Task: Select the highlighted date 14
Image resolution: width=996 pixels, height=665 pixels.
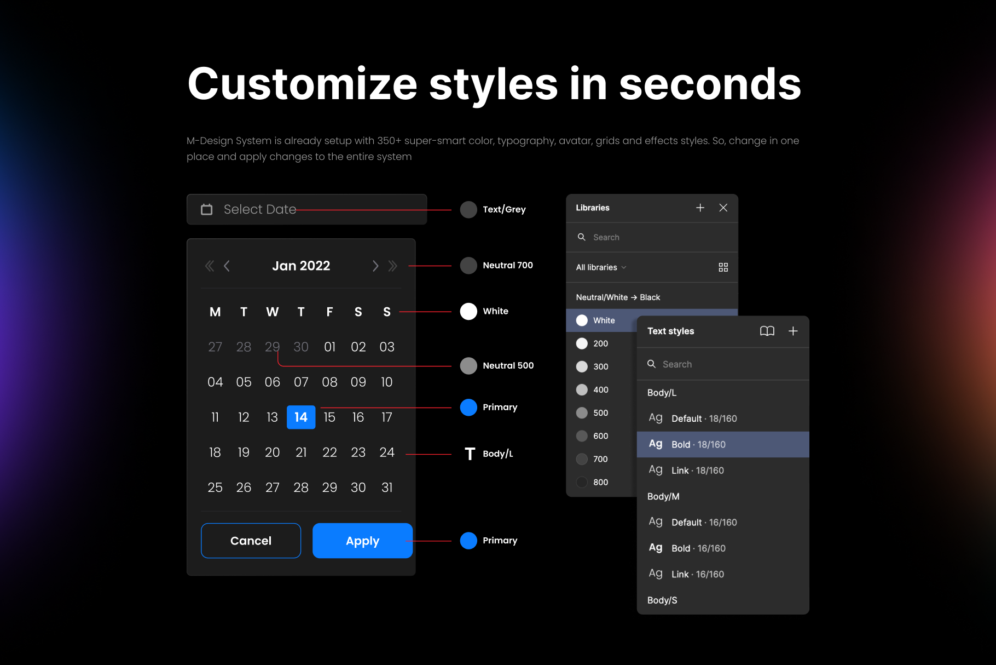Action: [301, 417]
